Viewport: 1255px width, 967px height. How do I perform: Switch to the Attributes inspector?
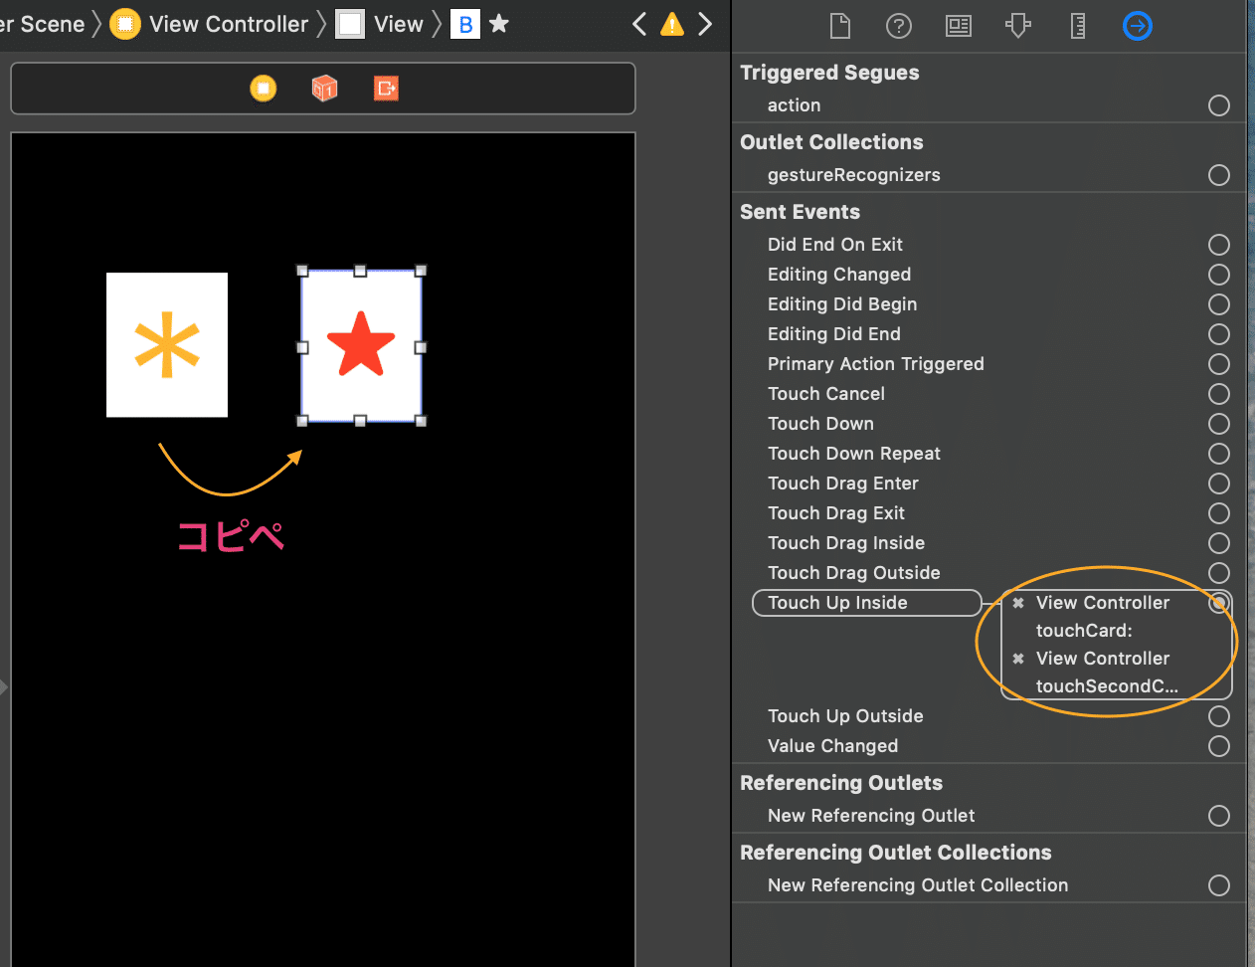coord(1018,25)
